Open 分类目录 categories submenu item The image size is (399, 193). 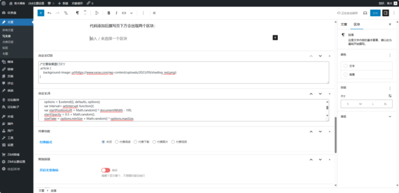7,42
